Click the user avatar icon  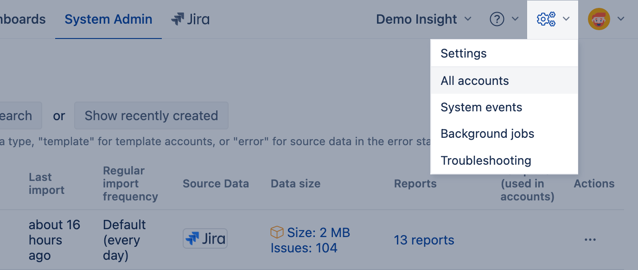pos(599,19)
